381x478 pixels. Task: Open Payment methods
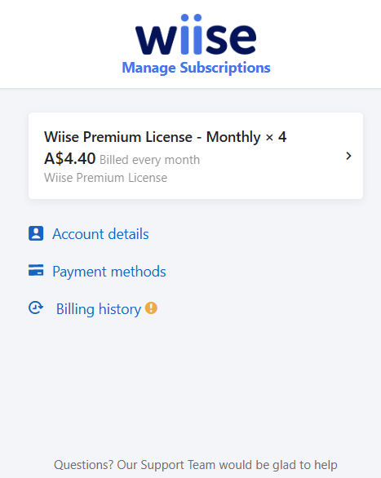(x=109, y=272)
